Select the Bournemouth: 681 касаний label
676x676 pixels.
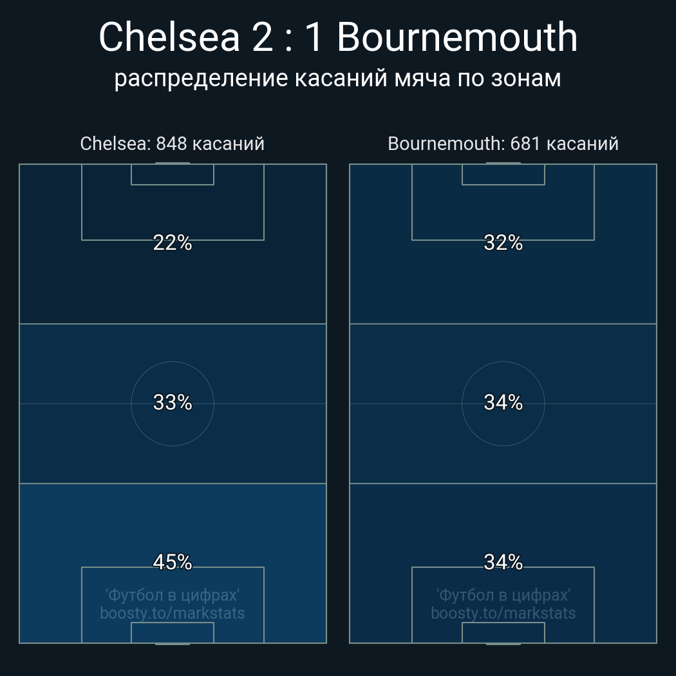pos(503,144)
